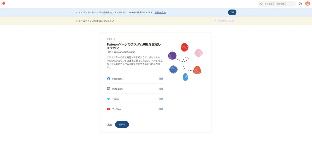Open the Patreon home logo
Viewport: 312px width, 163px height.
[x=3, y=4]
